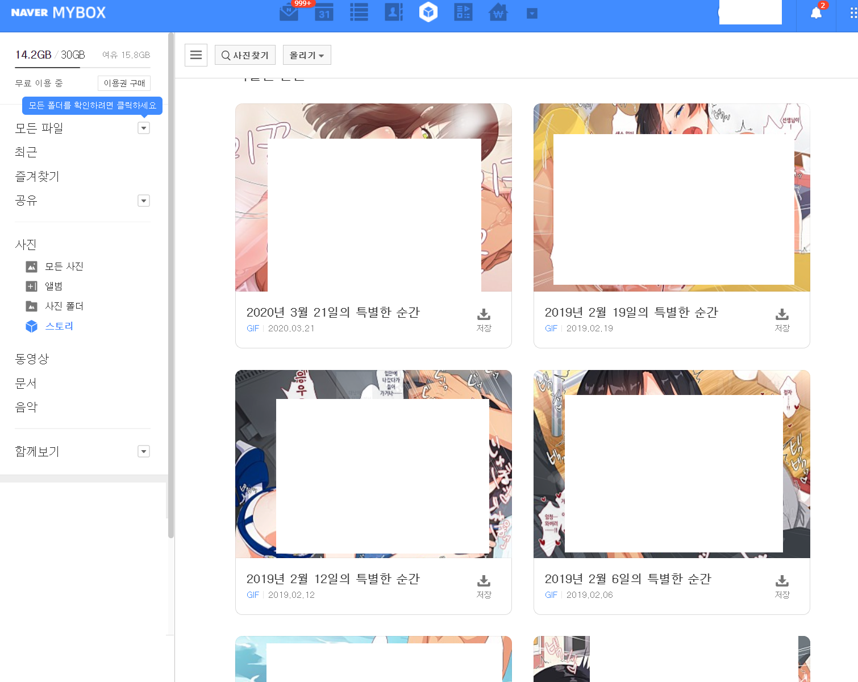Open 음악 in the sidebar
Viewport: 858px width, 682px height.
coord(26,407)
